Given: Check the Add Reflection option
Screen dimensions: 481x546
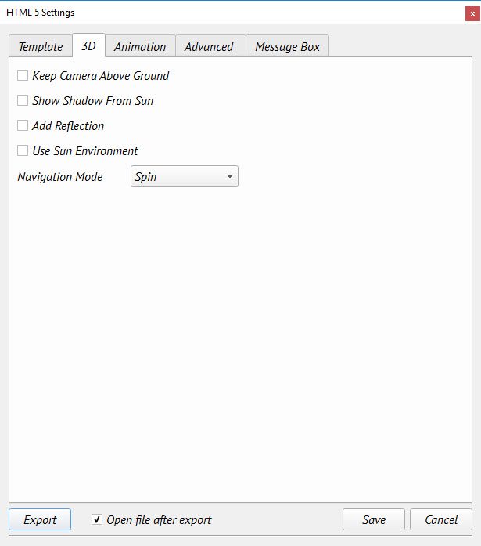Looking at the screenshot, I should tap(23, 126).
